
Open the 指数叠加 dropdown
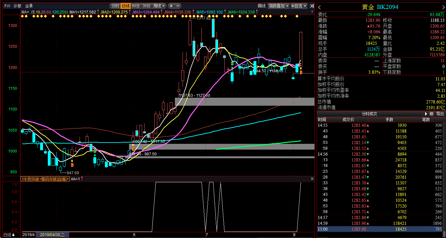click(279, 6)
